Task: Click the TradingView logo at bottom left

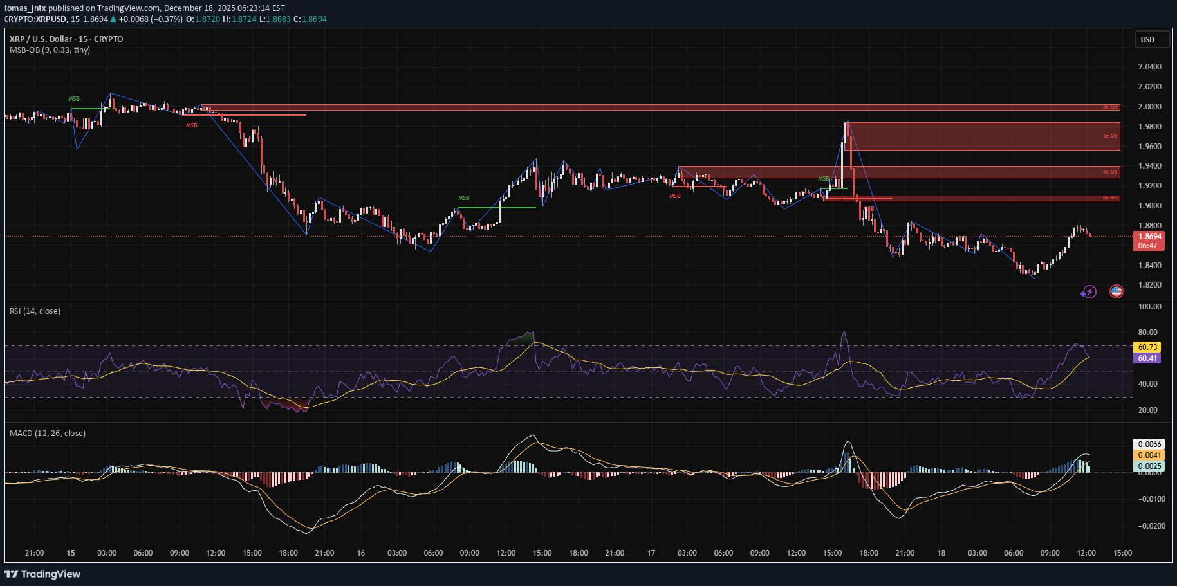Action: coord(42,573)
